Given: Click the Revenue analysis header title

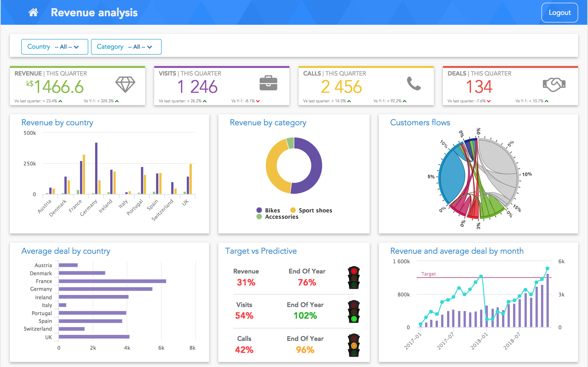Looking at the screenshot, I should [94, 12].
